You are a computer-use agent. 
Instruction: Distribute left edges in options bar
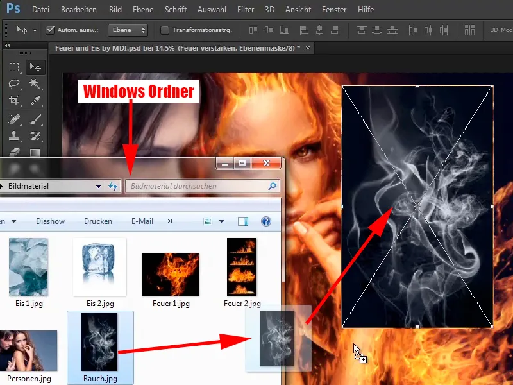pos(413,30)
